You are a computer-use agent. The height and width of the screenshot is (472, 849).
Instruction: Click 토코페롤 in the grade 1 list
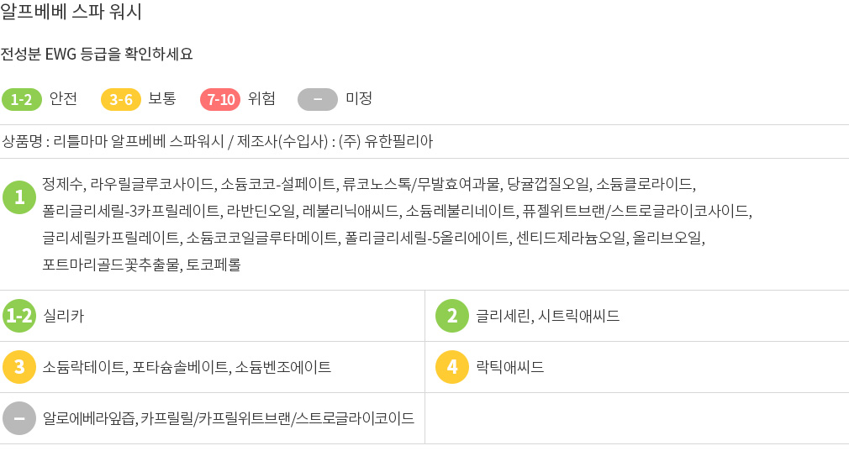(214, 265)
